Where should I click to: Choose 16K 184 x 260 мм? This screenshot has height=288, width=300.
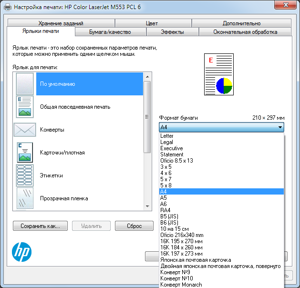coord(221,247)
